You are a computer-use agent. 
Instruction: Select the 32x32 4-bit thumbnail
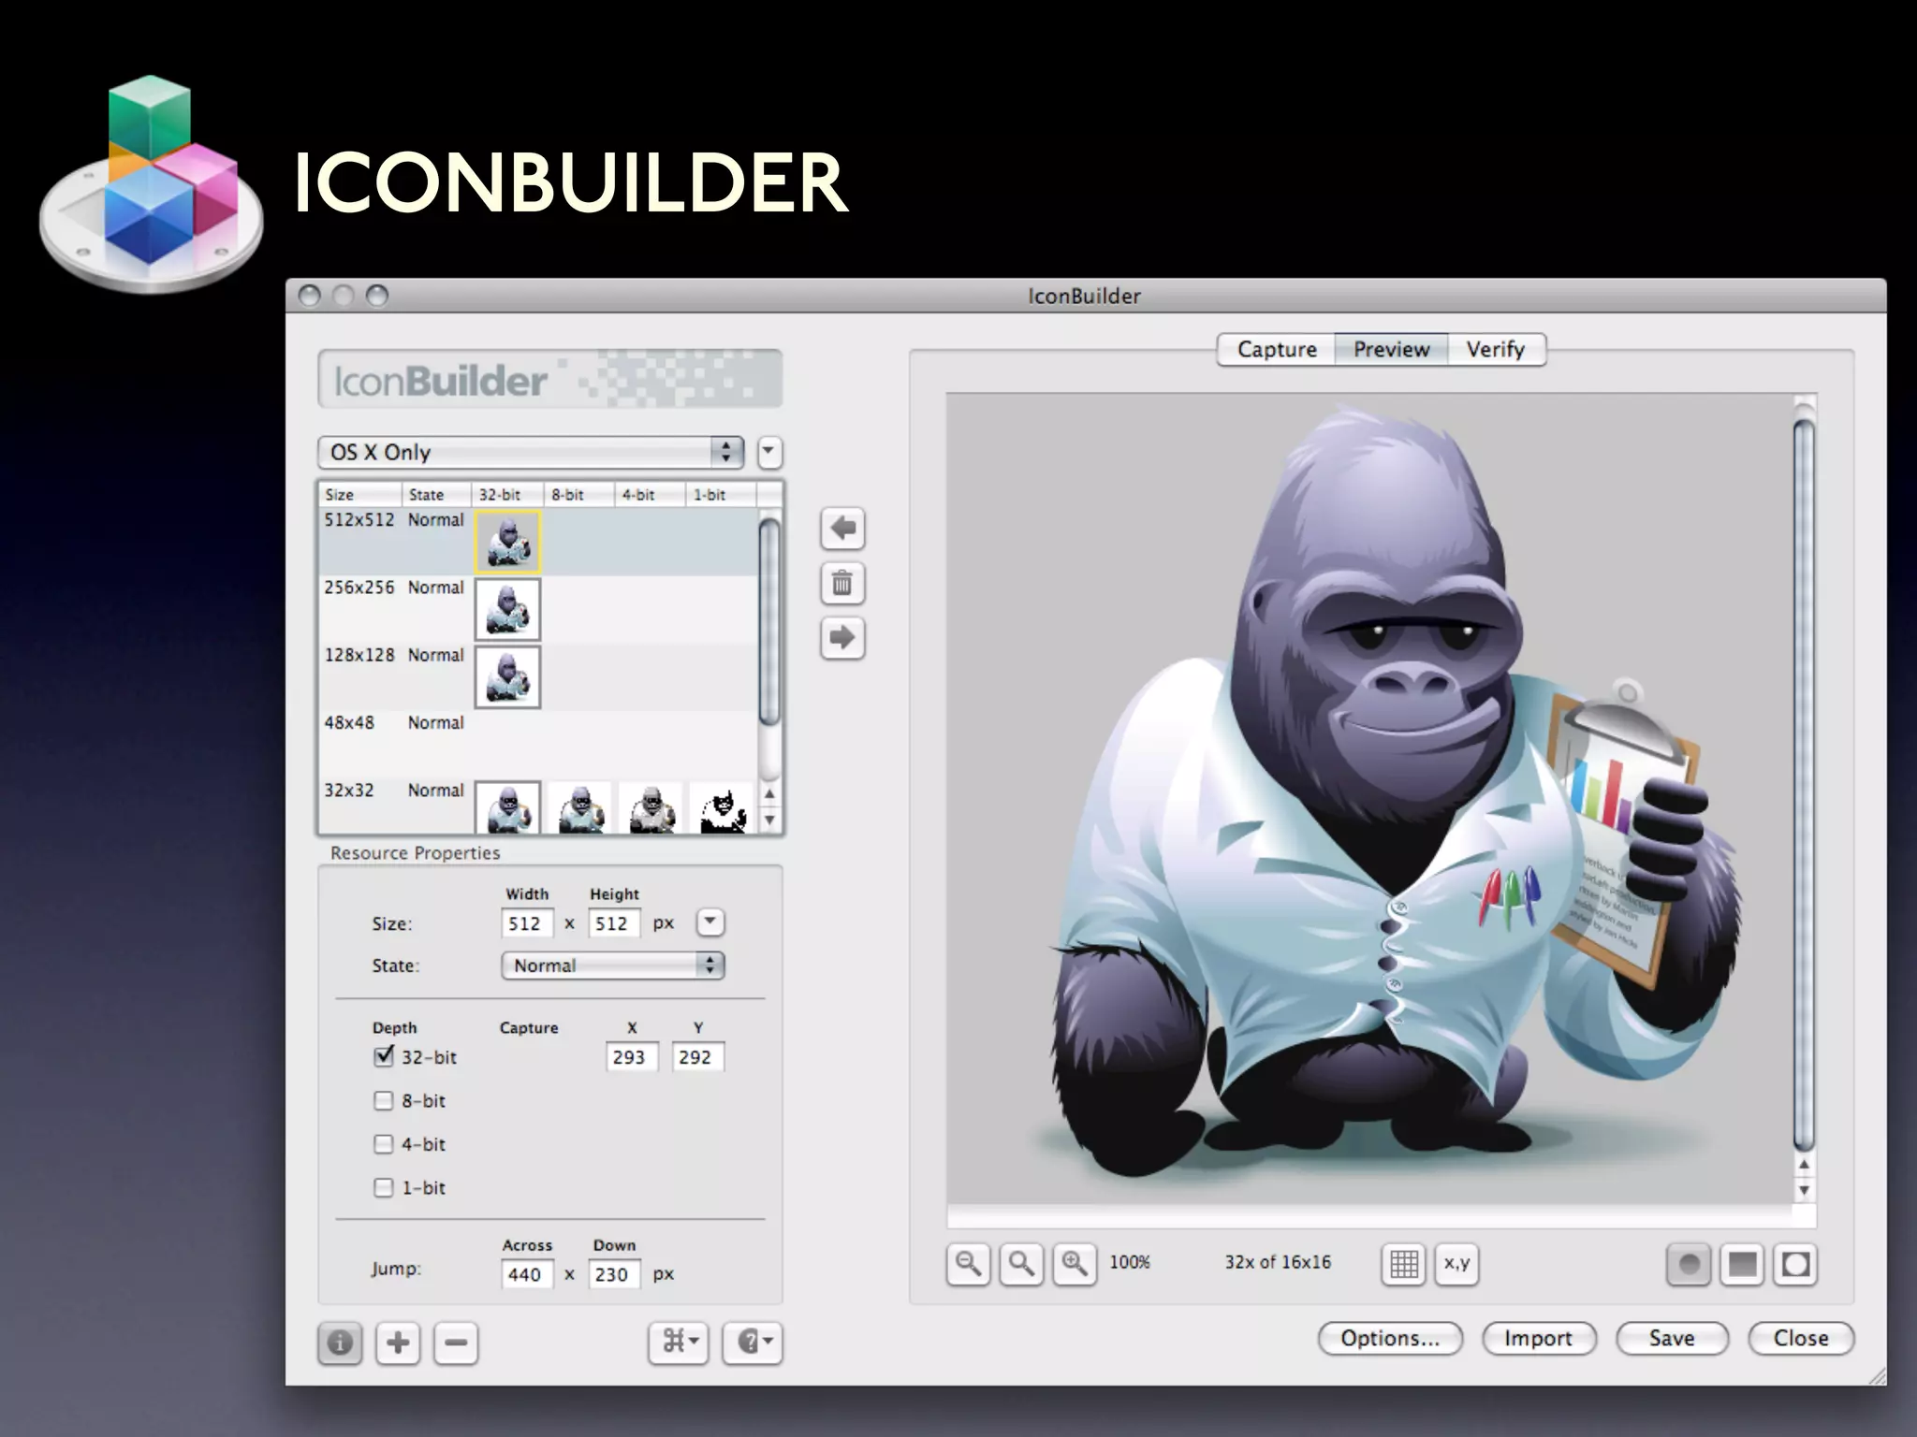[x=651, y=807]
